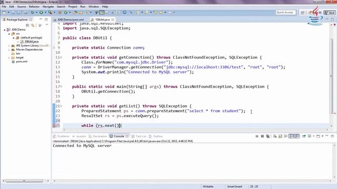The width and height of the screenshot is (337, 189).
Task: Collapse getConnection method fold marker on line 11
Action: tap(61, 57)
